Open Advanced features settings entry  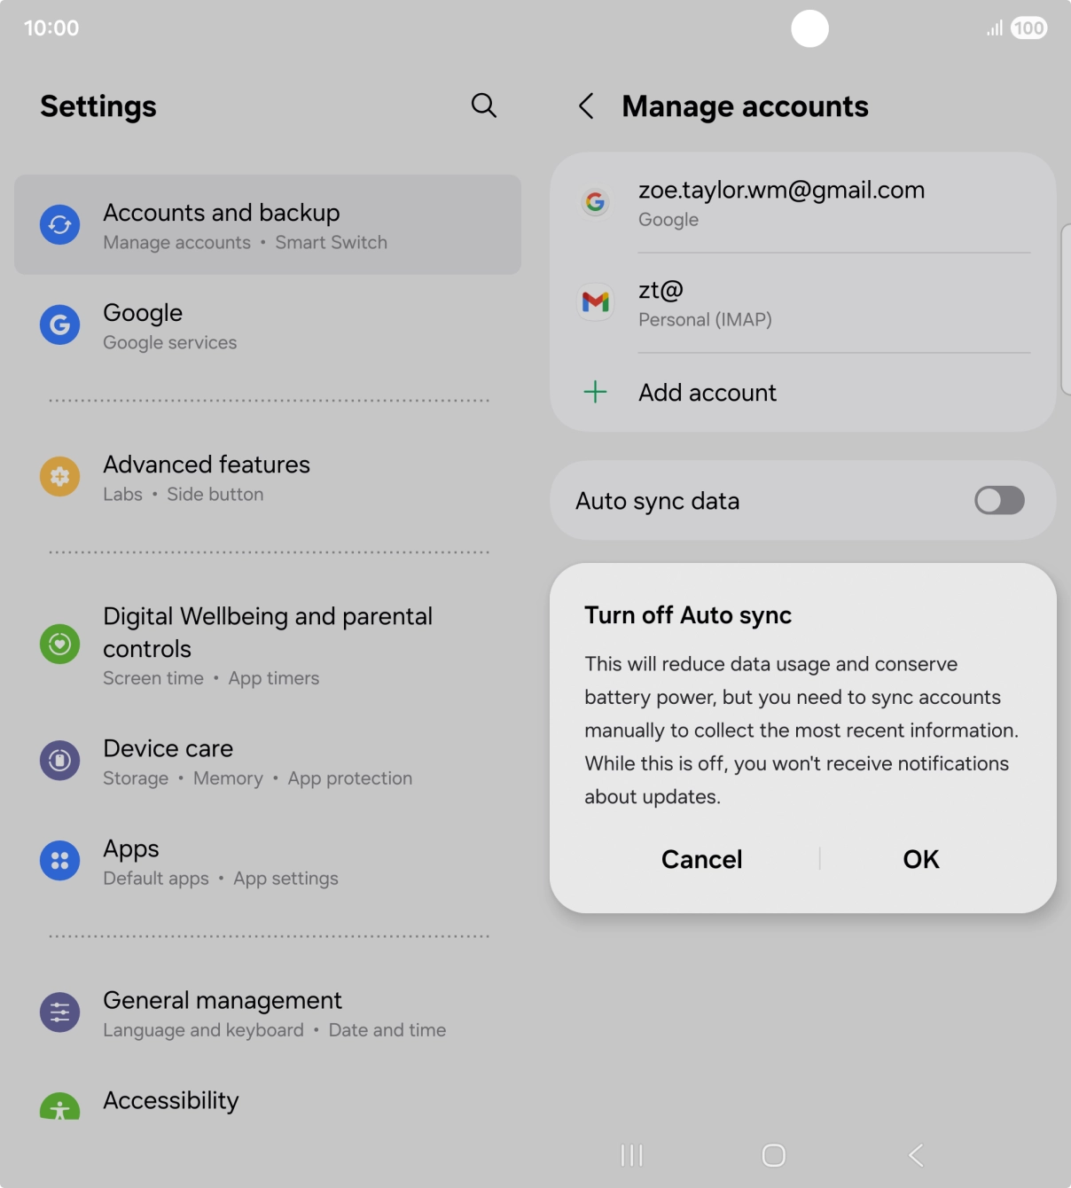coord(268,477)
